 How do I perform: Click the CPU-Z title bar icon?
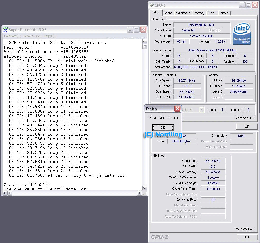point(151,5)
